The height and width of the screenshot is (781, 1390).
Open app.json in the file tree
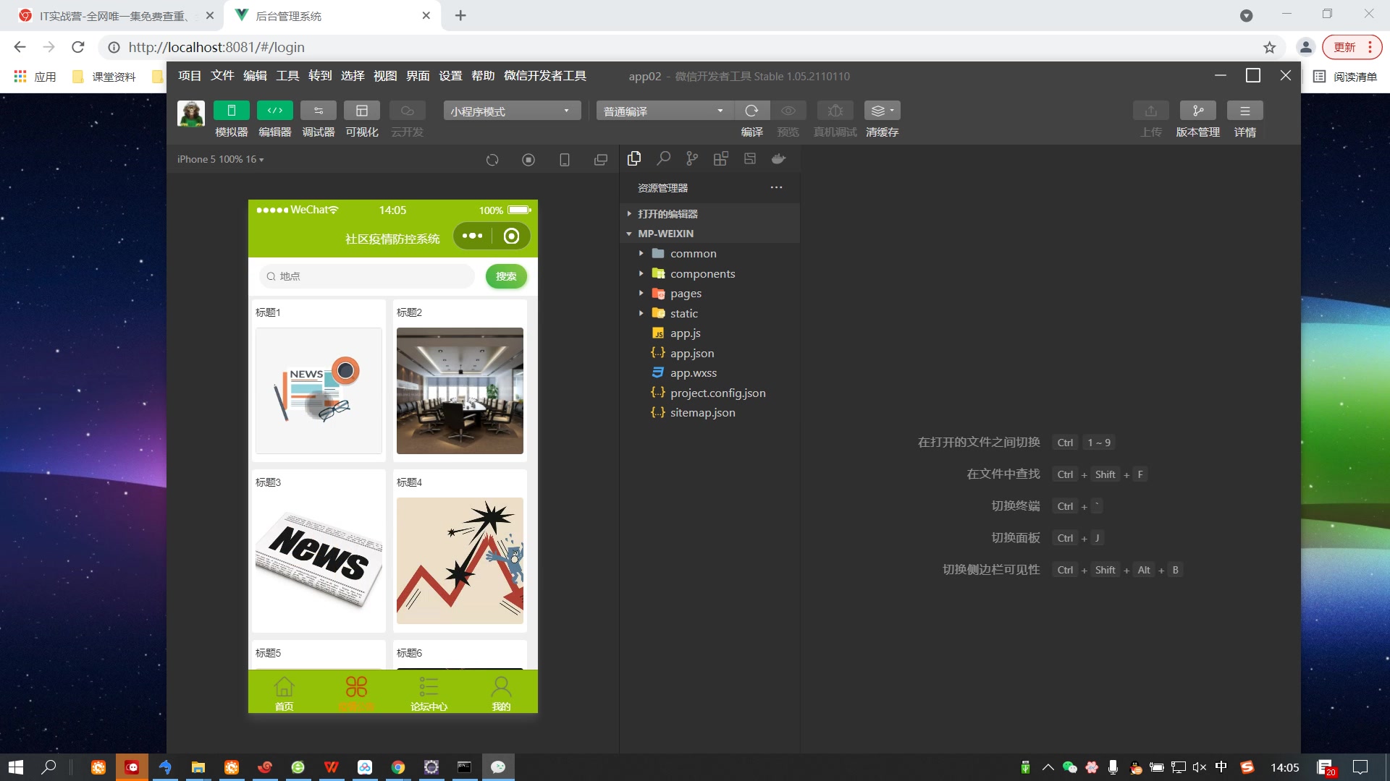(691, 353)
